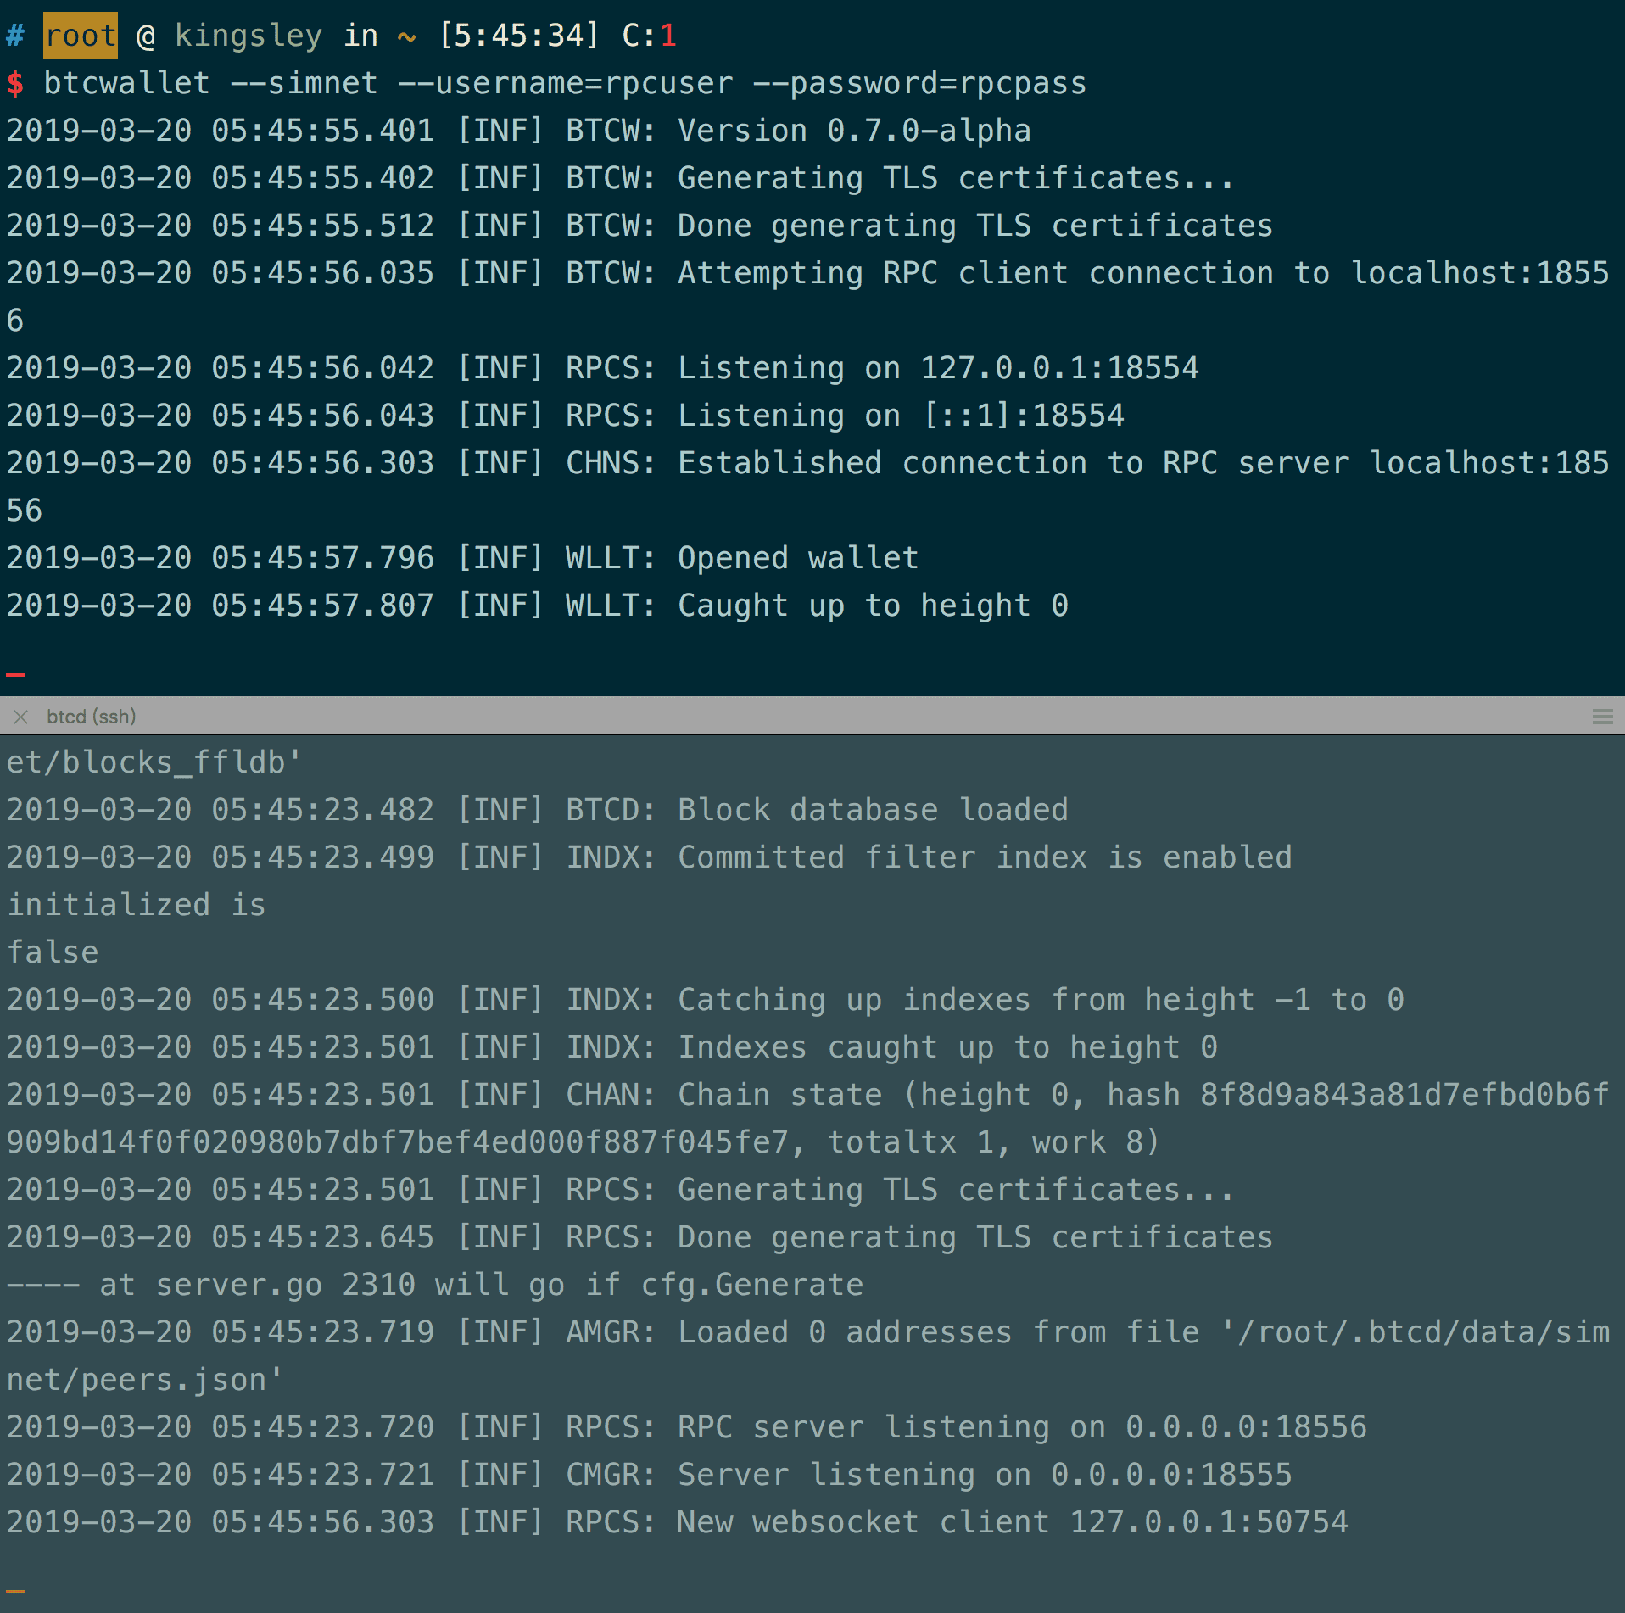Click the btcwallet command word

point(126,83)
